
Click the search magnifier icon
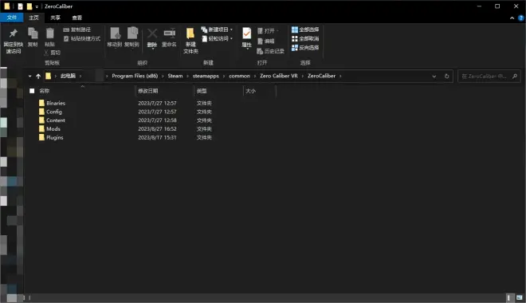[515, 77]
